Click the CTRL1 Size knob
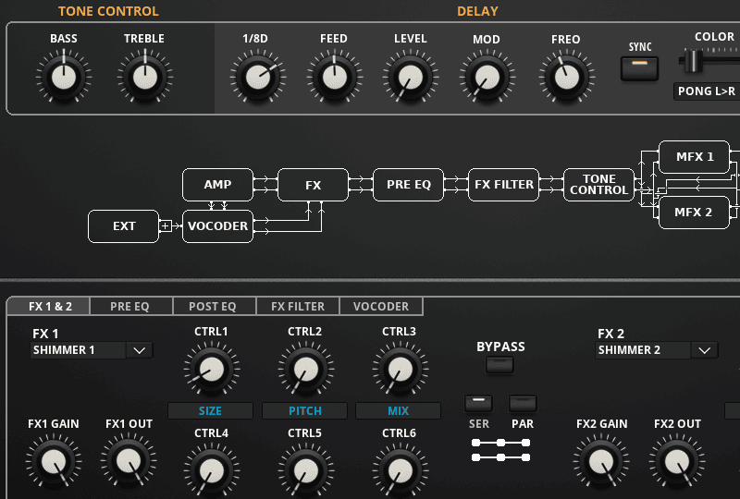Screen dimensions: 740x499 coord(211,371)
